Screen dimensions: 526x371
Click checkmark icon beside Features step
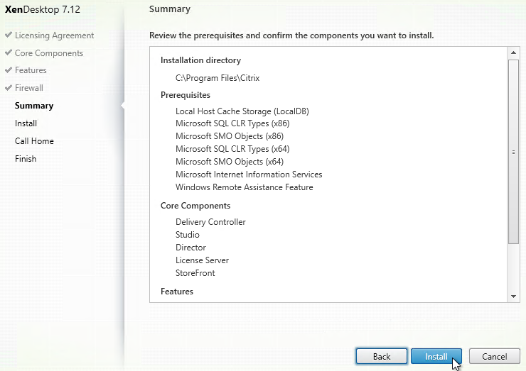pyautogui.click(x=9, y=70)
